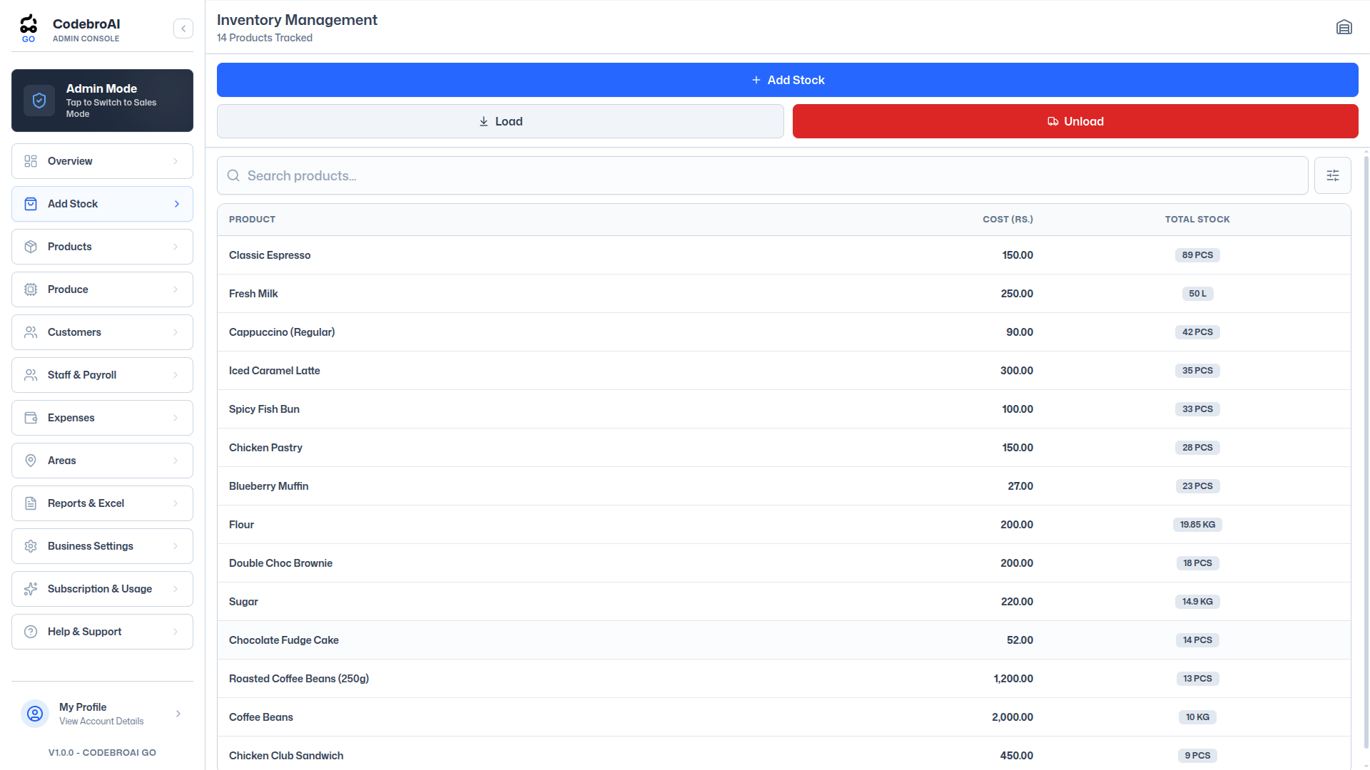Screen dimensions: 1370x770
Task: Toggle Admin Mode to Sales Mode
Action: click(102, 101)
